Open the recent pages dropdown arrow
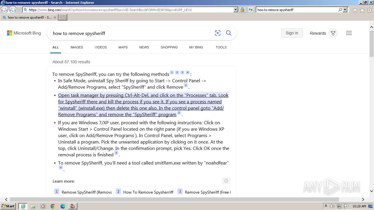Image resolution: width=374 pixels, height=210 pixels. 19,10
